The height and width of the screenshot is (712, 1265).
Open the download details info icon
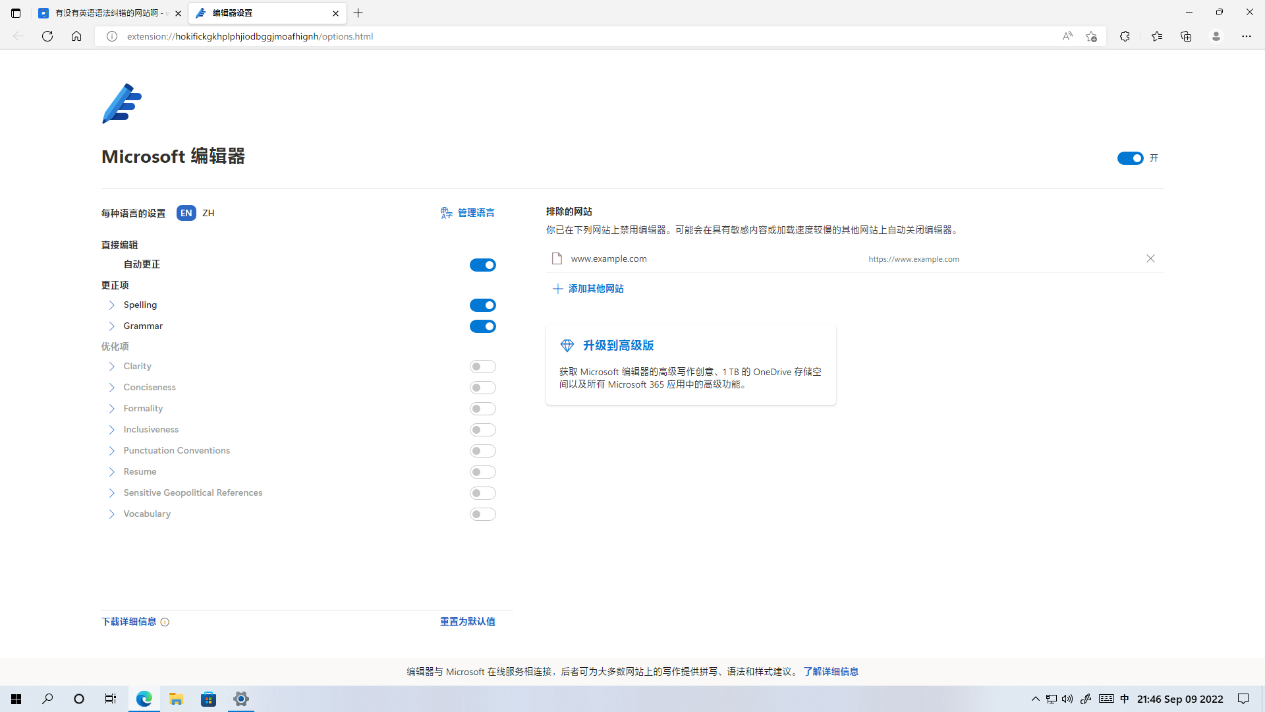pyautogui.click(x=165, y=622)
